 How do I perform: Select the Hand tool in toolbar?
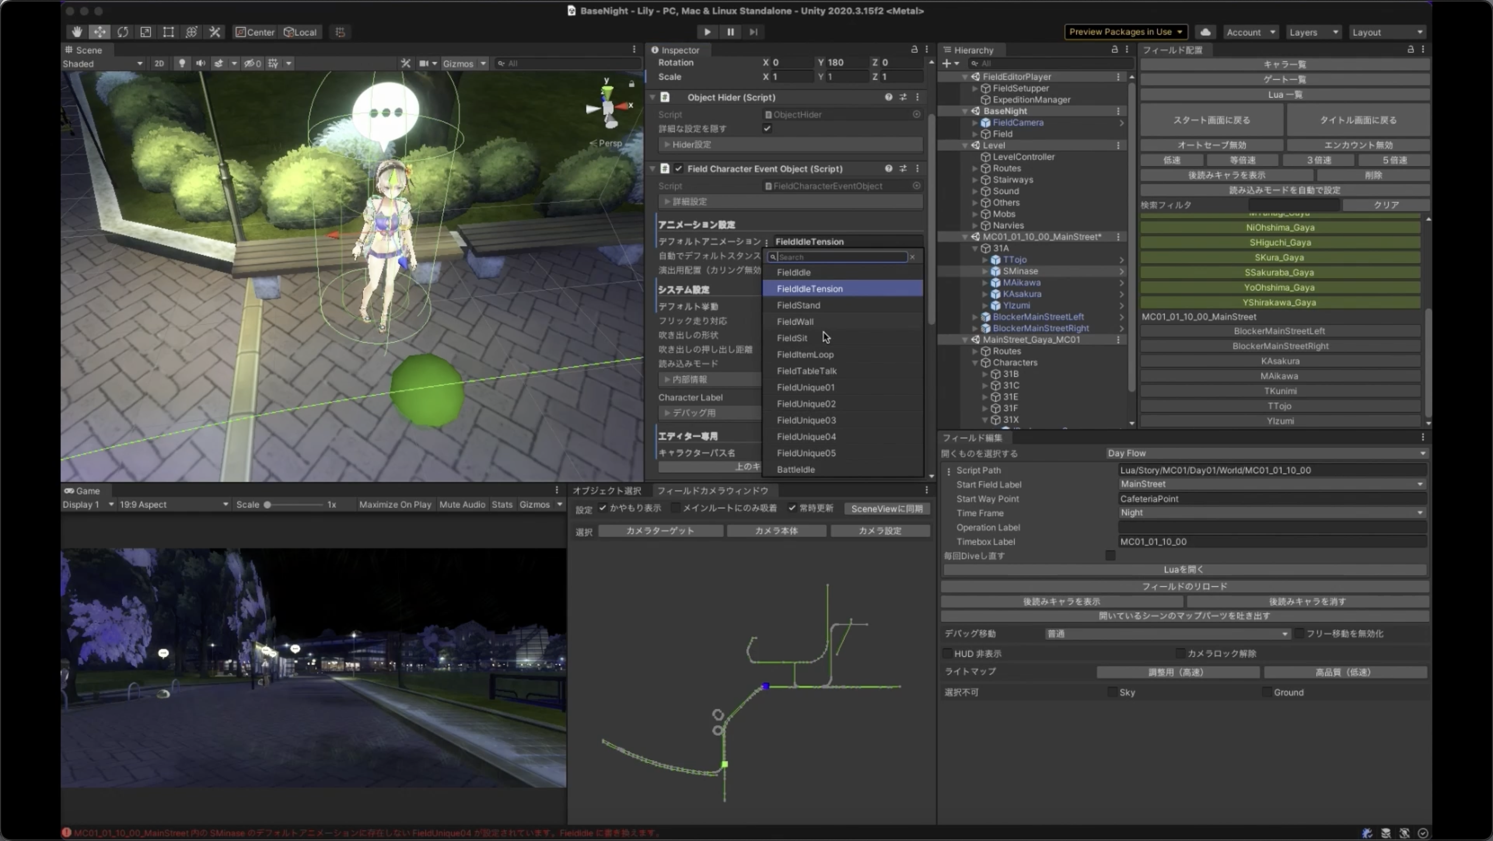coord(77,32)
